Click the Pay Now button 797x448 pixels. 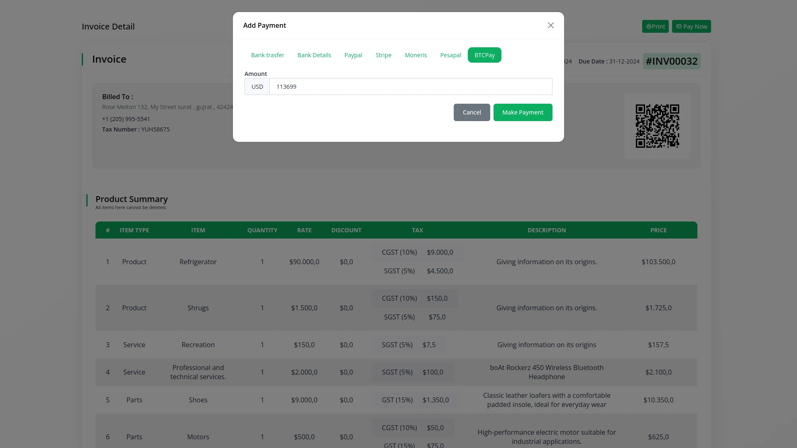pos(691,26)
